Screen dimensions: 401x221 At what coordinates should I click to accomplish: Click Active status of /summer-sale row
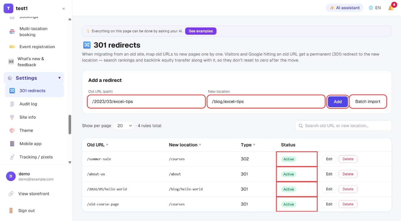click(x=288, y=159)
